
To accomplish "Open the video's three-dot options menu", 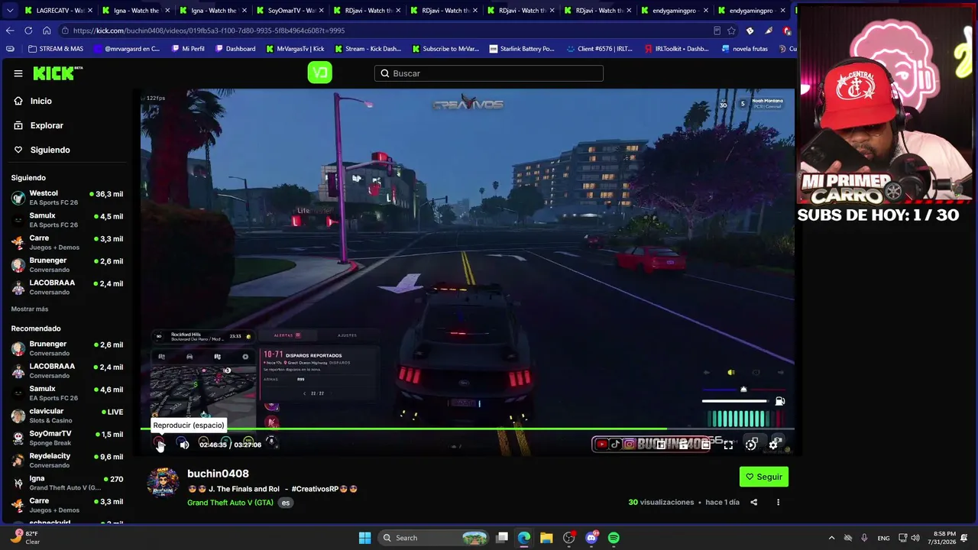I will (778, 502).
